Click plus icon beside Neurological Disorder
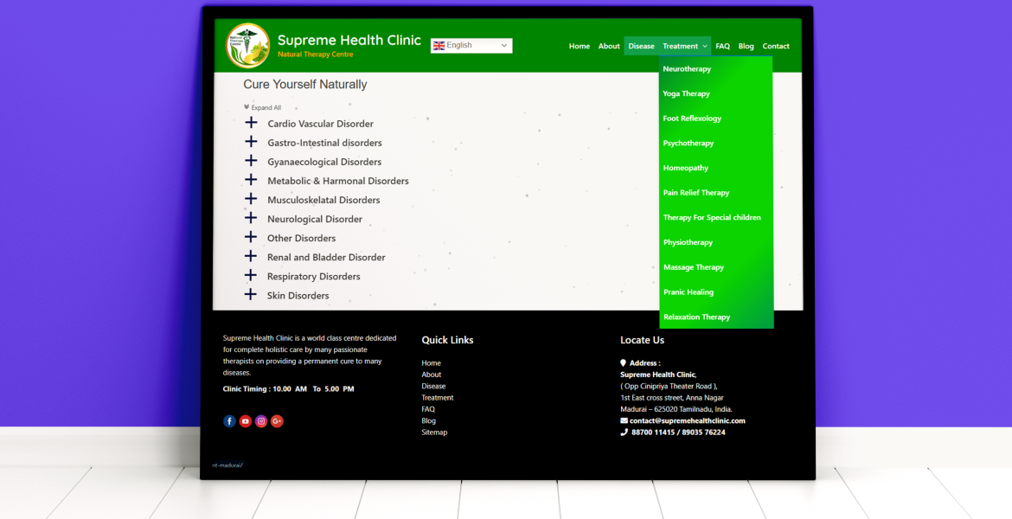Viewport: 1012px width, 519px height. pyautogui.click(x=251, y=218)
